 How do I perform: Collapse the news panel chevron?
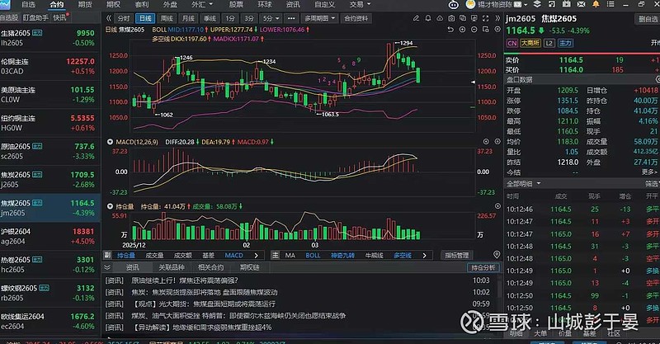click(x=107, y=267)
